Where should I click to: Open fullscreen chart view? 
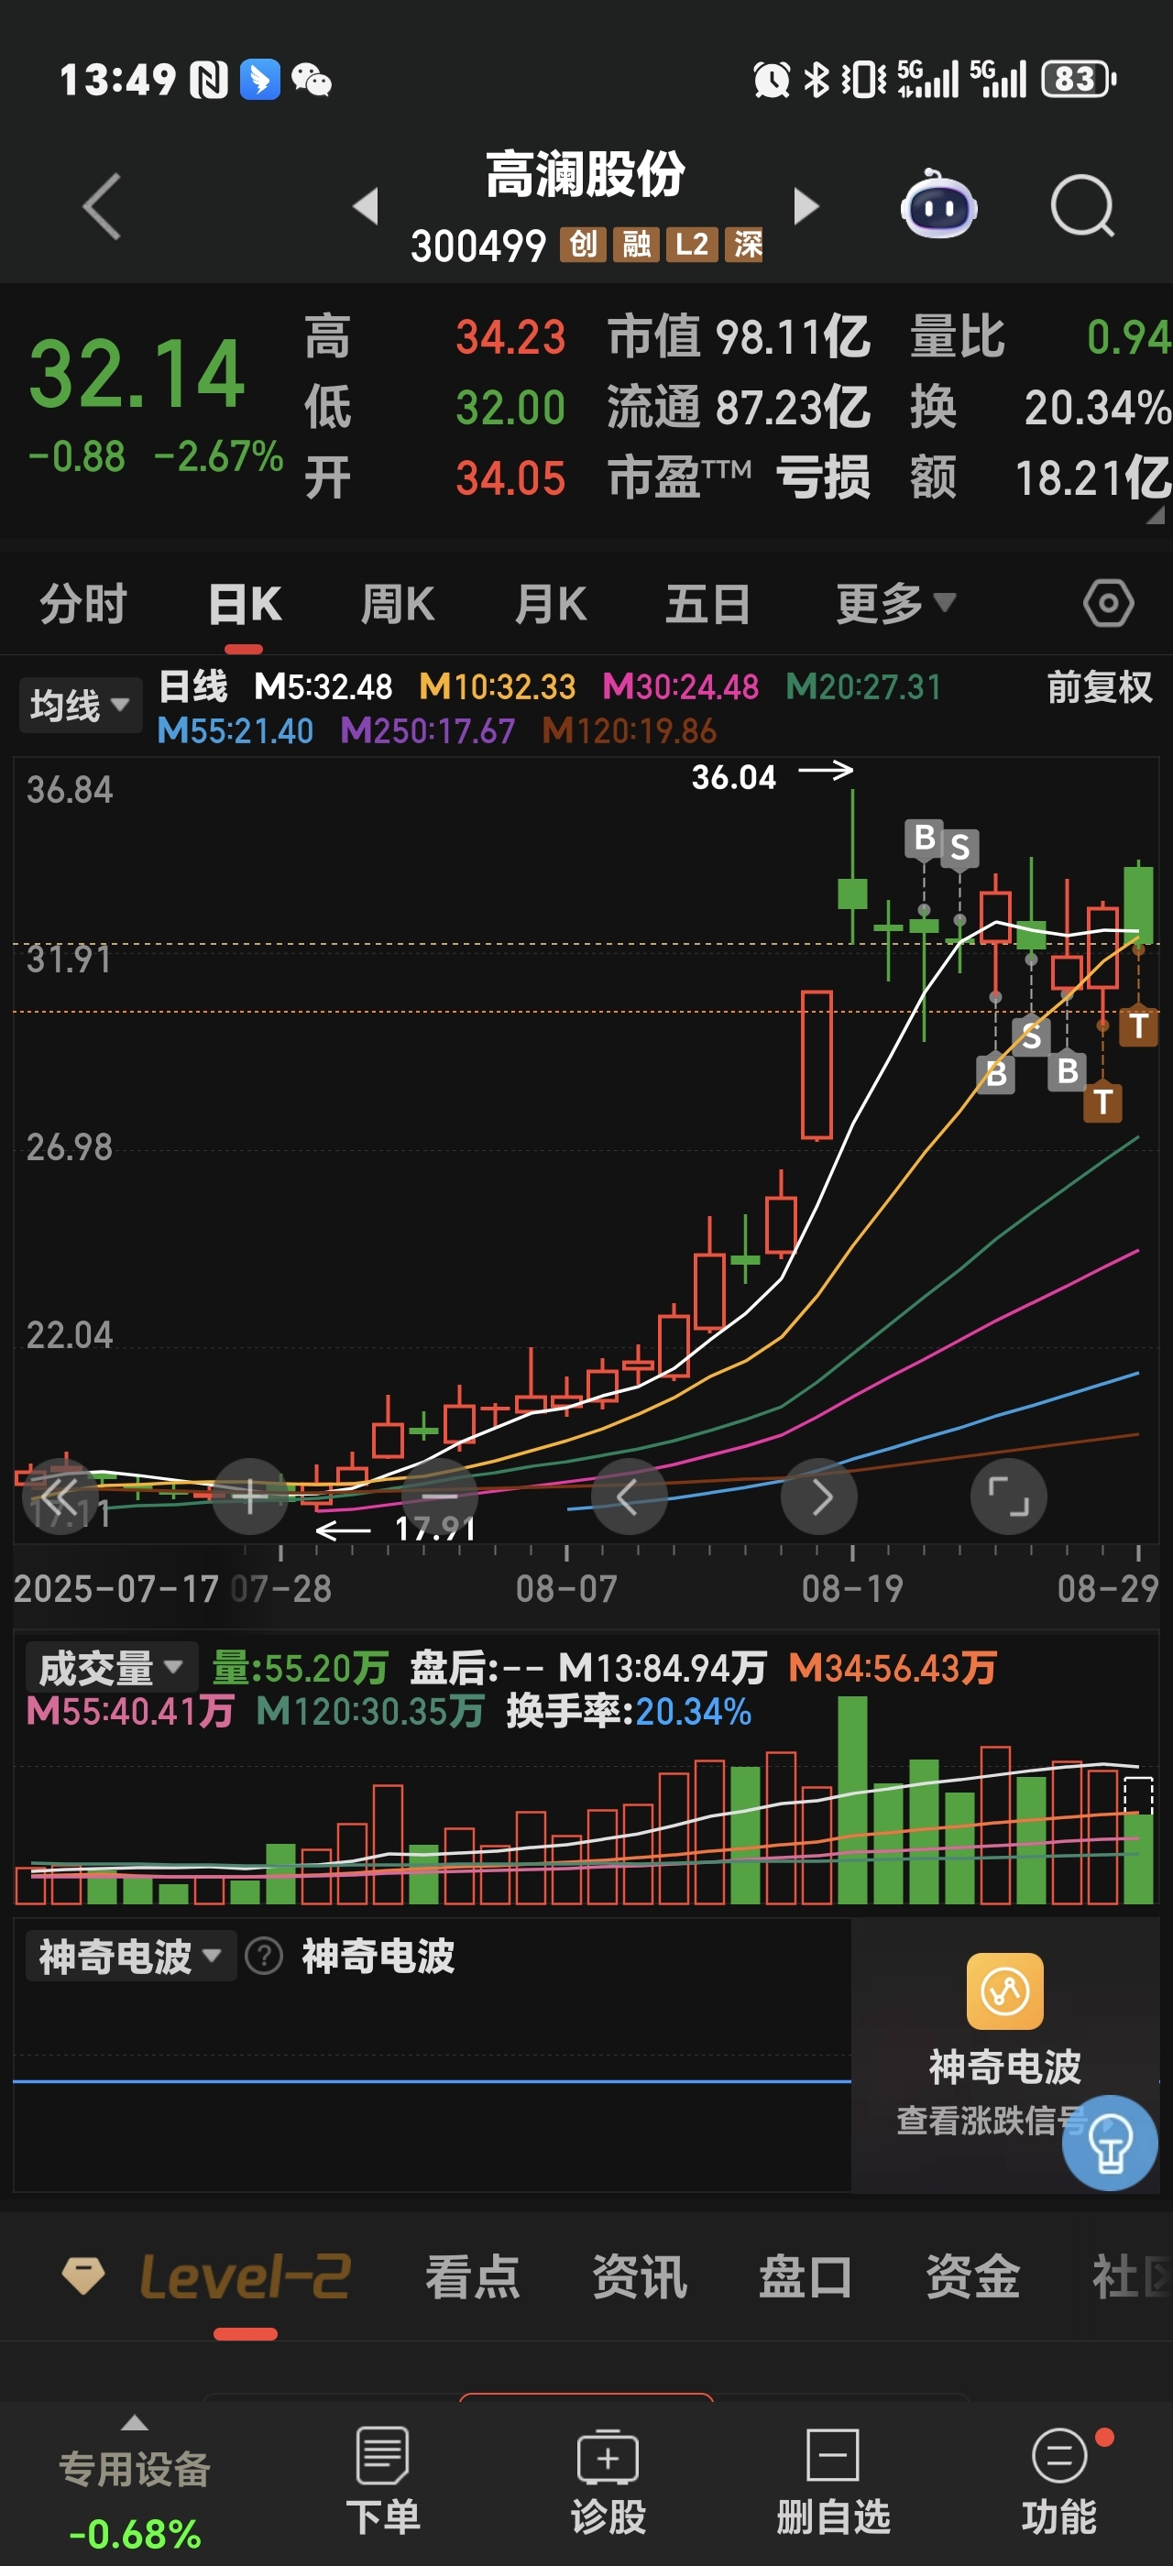point(1009,1497)
